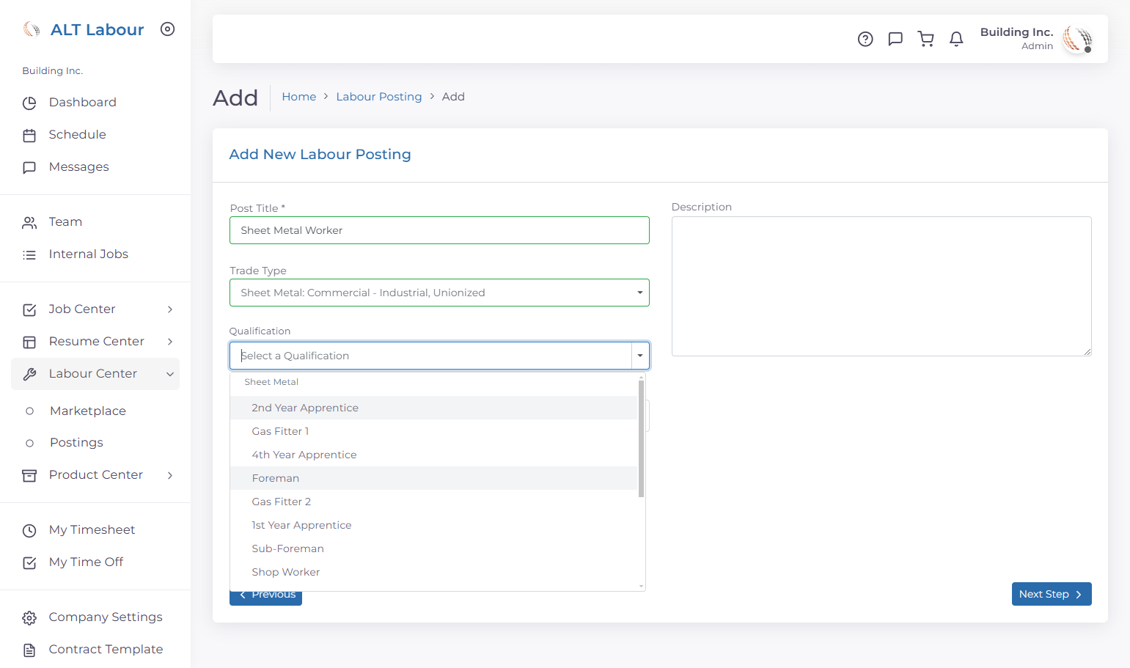Click the Contract Template document icon

[x=29, y=650]
